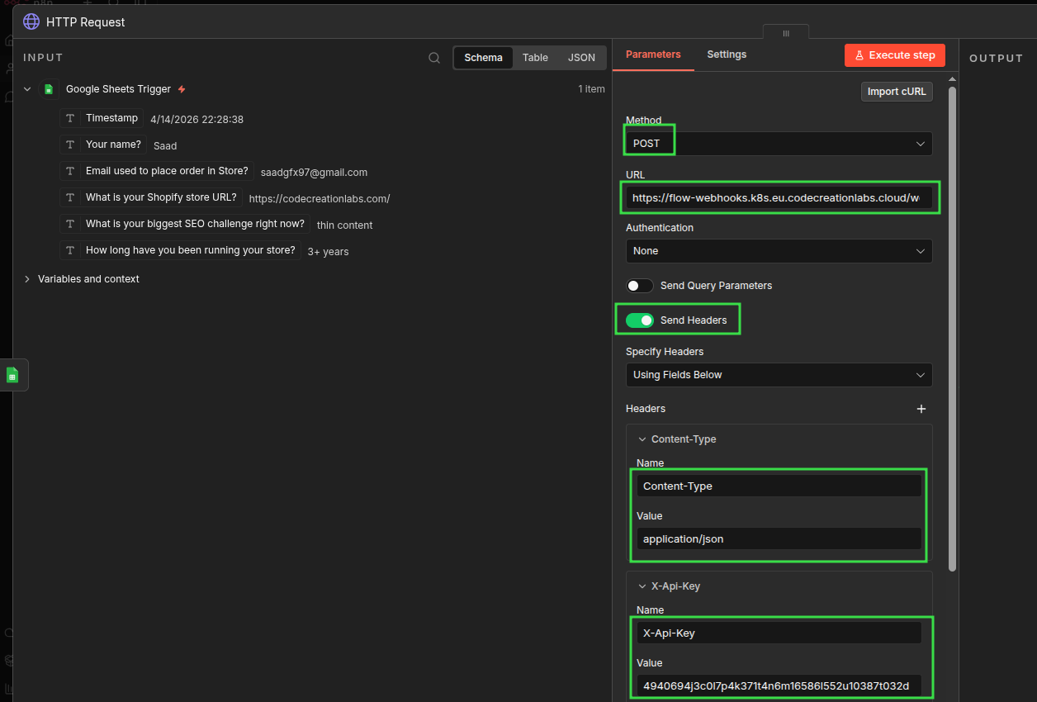Collapse the X-Api-Key header section
1037x702 pixels.
point(642,586)
